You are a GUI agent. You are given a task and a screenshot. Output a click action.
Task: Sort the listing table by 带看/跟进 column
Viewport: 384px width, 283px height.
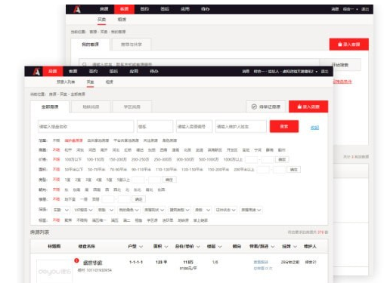pos(262,246)
